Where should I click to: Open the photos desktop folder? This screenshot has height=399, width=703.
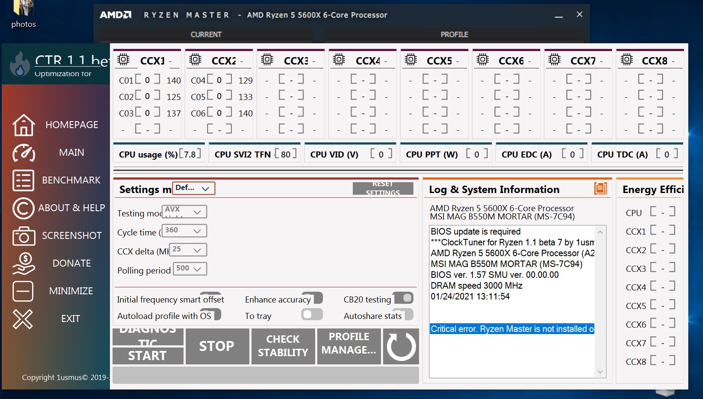(23, 14)
